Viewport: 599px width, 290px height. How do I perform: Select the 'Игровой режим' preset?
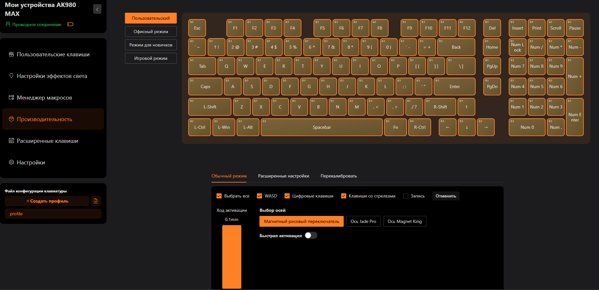click(151, 59)
